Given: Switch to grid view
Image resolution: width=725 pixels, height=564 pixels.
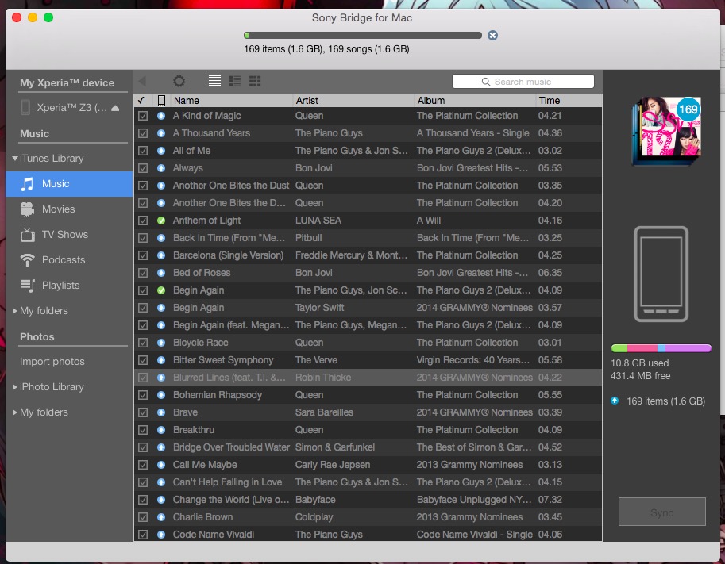Looking at the screenshot, I should 255,81.
